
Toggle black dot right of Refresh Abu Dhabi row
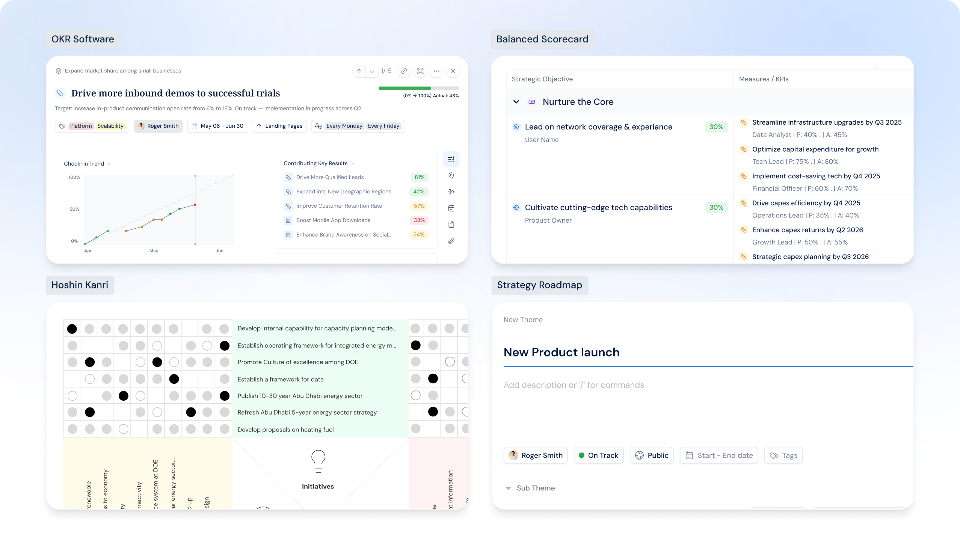[x=433, y=412]
